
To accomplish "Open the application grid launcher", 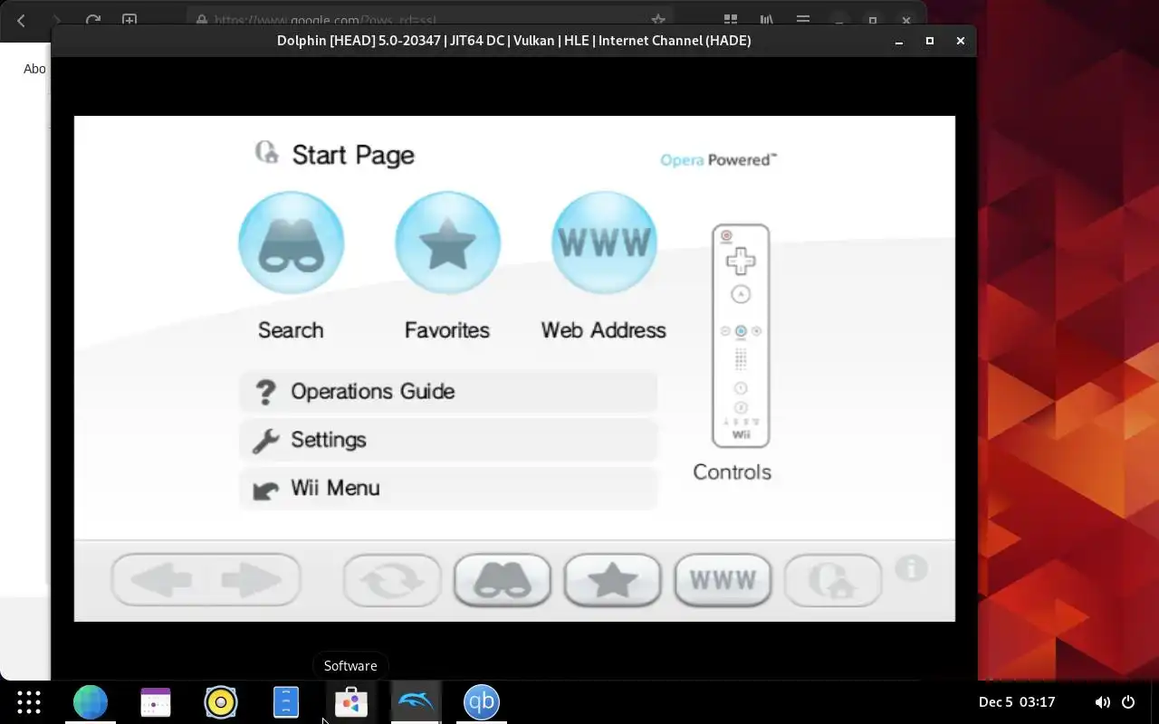I will (29, 702).
